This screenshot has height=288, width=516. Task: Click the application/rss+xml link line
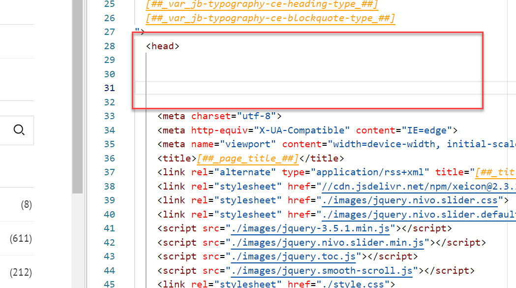pyautogui.click(x=336, y=172)
